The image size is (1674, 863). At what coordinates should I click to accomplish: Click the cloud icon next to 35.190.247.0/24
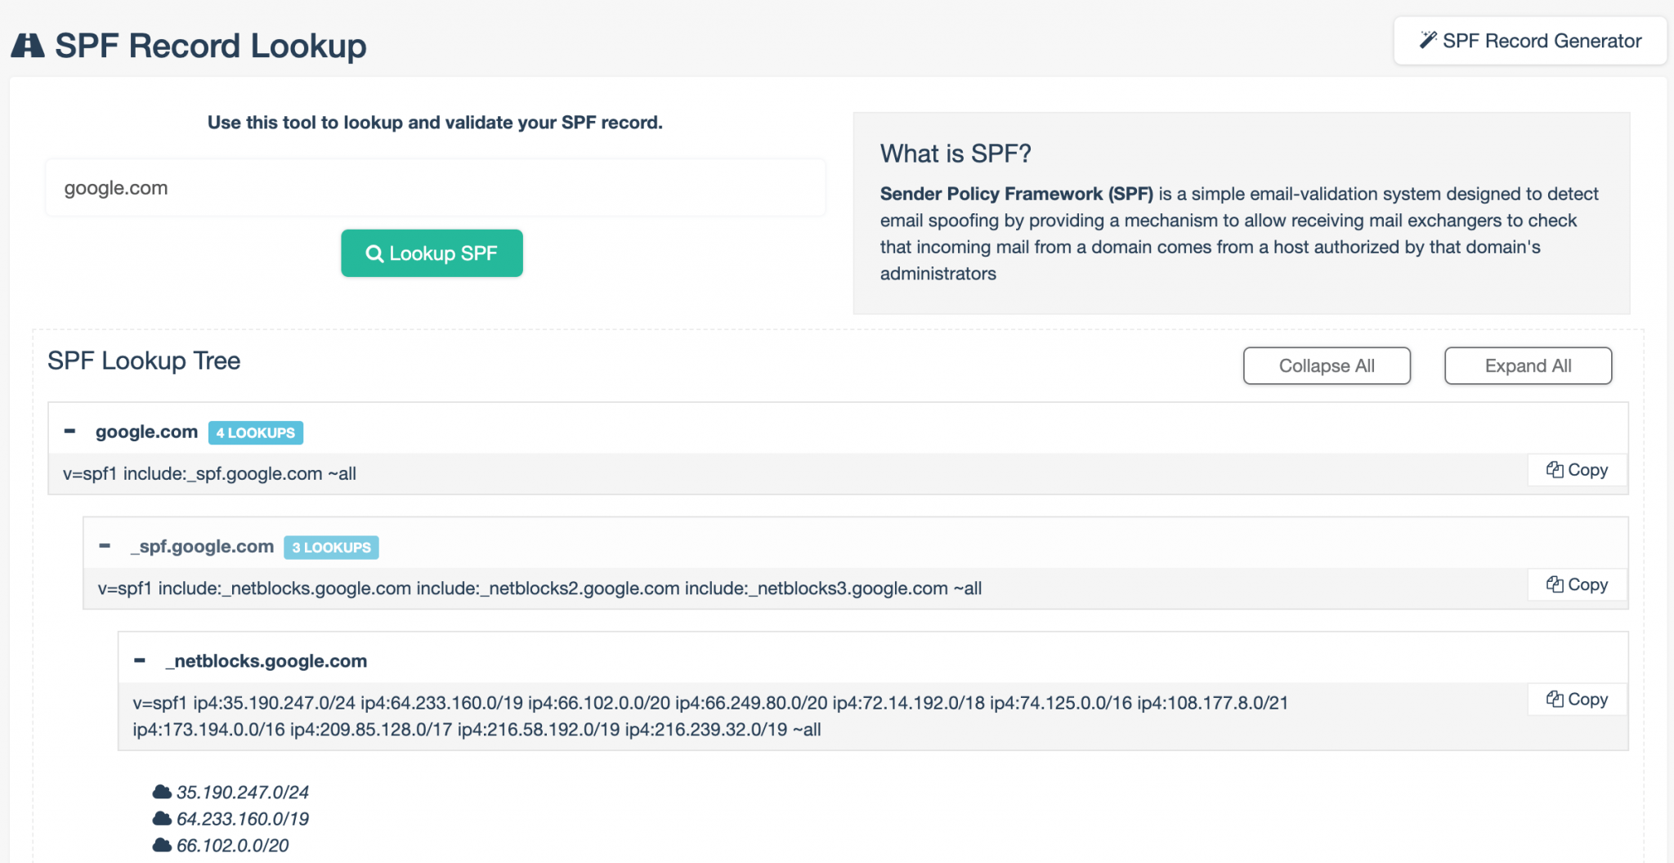pyautogui.click(x=160, y=790)
